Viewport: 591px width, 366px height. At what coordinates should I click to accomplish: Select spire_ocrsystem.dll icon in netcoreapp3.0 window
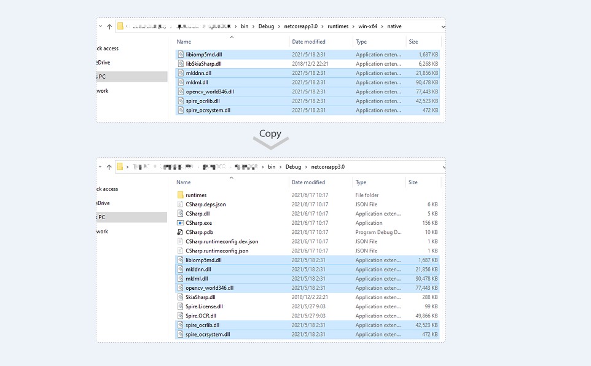point(181,334)
